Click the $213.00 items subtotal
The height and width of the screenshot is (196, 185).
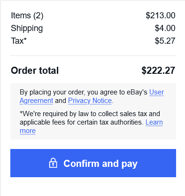coord(161,16)
